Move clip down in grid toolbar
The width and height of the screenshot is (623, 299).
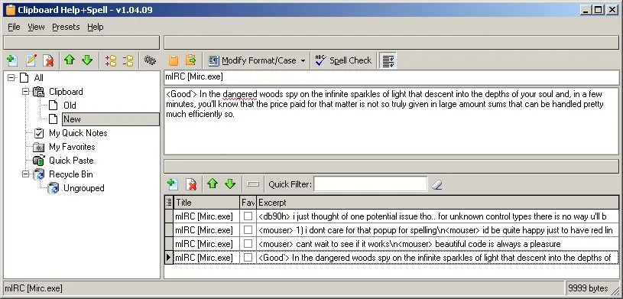point(230,184)
